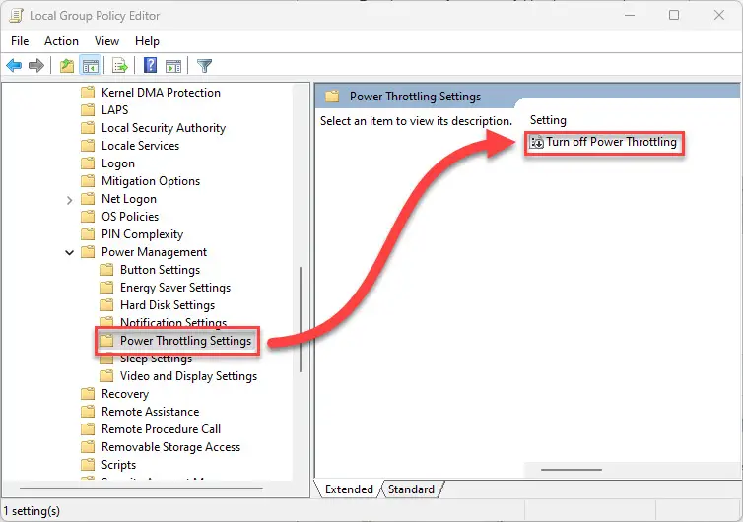Click the Power Throttling Settings header folder icon
This screenshot has width=743, height=522.
[x=332, y=97]
